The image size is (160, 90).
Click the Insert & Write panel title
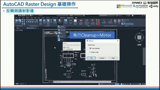[x=19, y=26]
